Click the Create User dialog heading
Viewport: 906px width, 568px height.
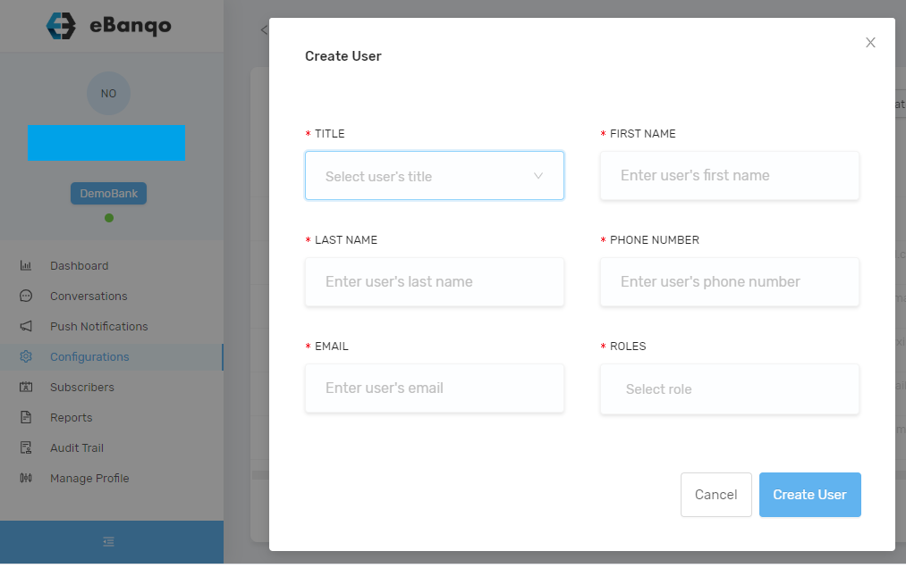[343, 56]
